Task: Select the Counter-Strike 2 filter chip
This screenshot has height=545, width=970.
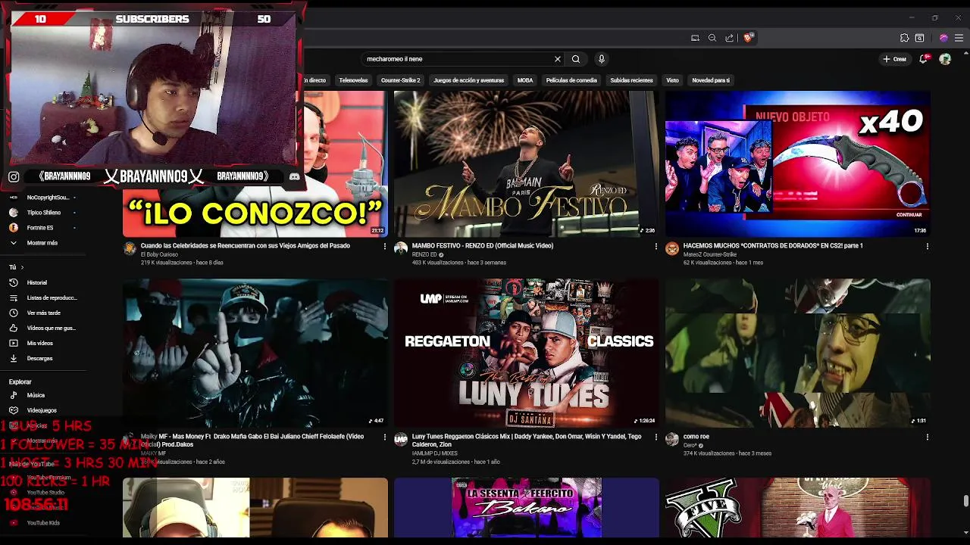Action: pos(400,80)
